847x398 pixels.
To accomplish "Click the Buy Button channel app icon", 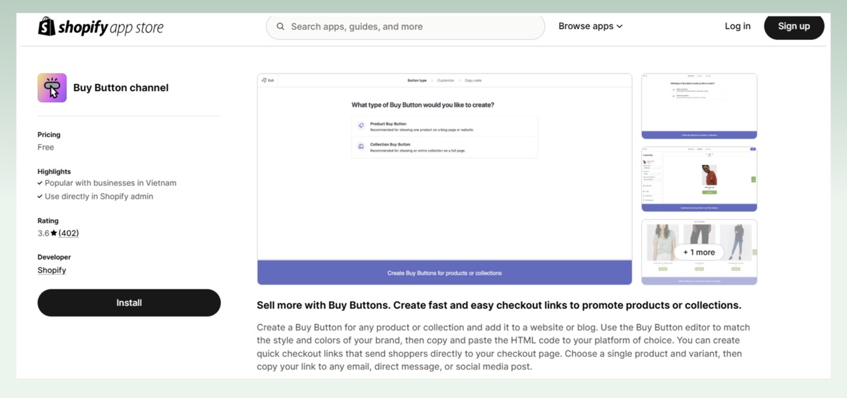I will tap(52, 87).
